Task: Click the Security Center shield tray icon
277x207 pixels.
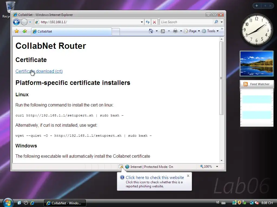Action: click(x=239, y=203)
